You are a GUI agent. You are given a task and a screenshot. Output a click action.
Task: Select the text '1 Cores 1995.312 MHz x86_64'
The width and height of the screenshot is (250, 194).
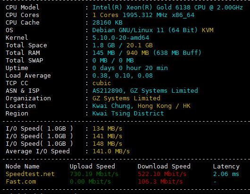click(x=143, y=15)
